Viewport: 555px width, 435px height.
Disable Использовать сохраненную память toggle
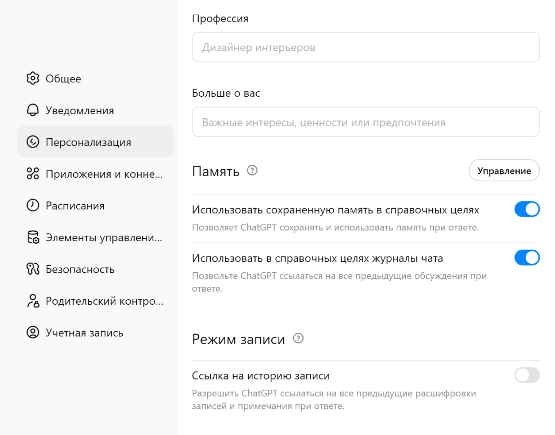pyautogui.click(x=527, y=209)
